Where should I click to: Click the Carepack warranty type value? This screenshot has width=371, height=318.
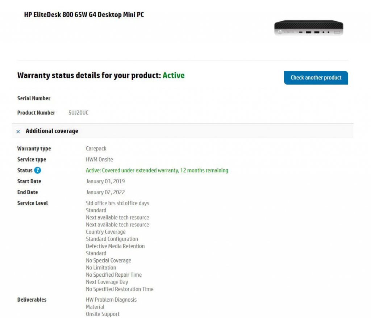tap(96, 148)
